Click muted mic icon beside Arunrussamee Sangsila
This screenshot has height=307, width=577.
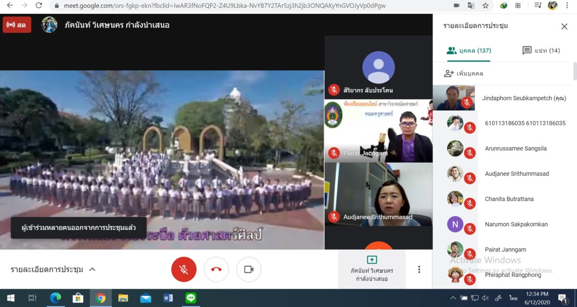(x=470, y=153)
